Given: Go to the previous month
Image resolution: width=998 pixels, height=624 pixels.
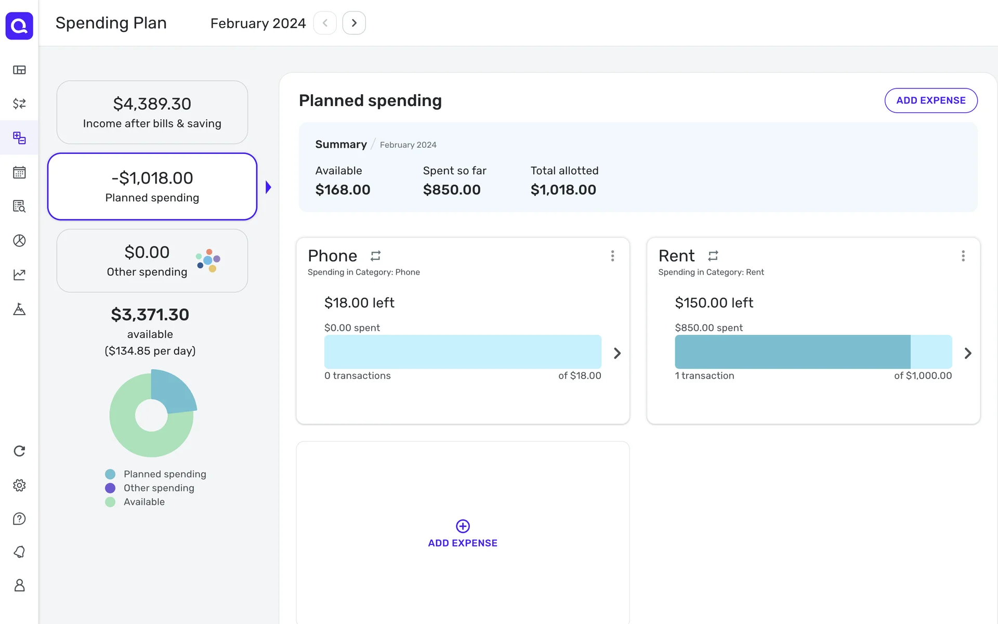Looking at the screenshot, I should coord(325,23).
